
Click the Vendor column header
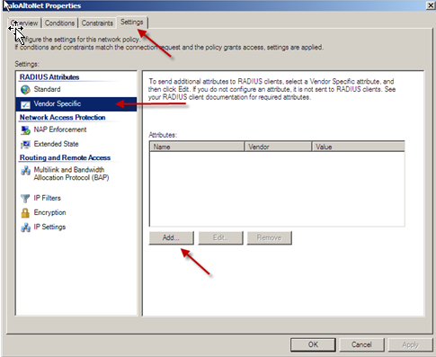(x=278, y=147)
